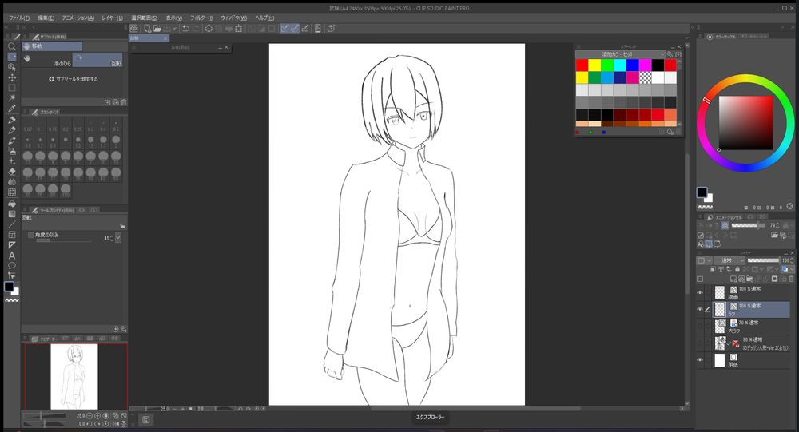Show the 大ラフ layer visibility box
This screenshot has height=432, width=799.
(x=700, y=326)
